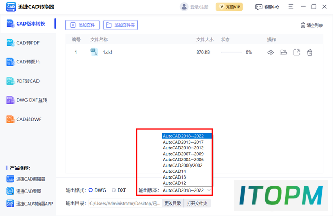
Task: Click the CAD转图片 sidebar icon
Action: [x=10, y=62]
